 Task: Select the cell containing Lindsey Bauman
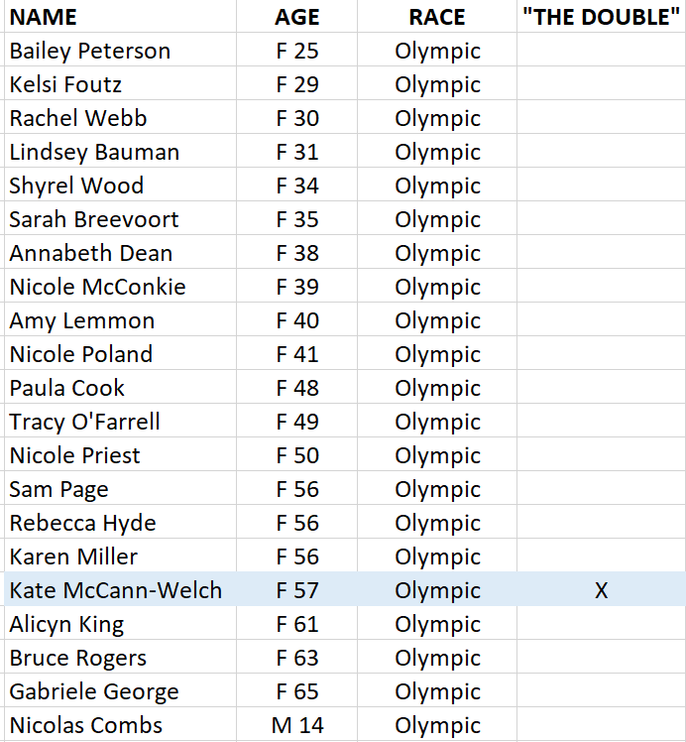point(120,151)
